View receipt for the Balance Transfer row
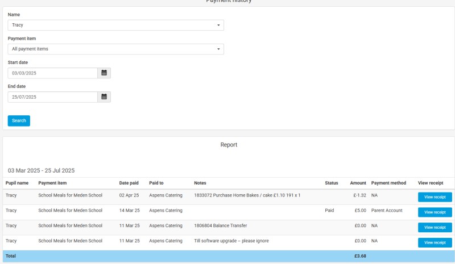 435,227
